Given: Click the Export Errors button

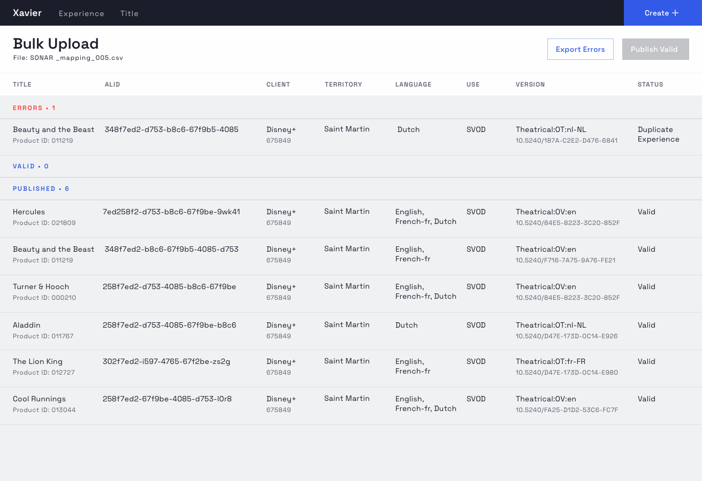Looking at the screenshot, I should tap(580, 49).
